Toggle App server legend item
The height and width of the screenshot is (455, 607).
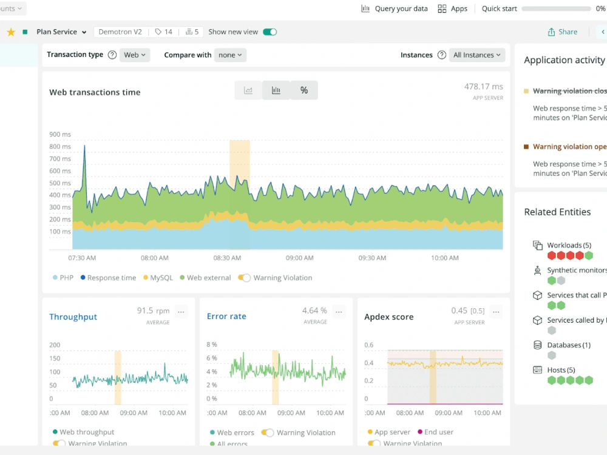coord(388,432)
